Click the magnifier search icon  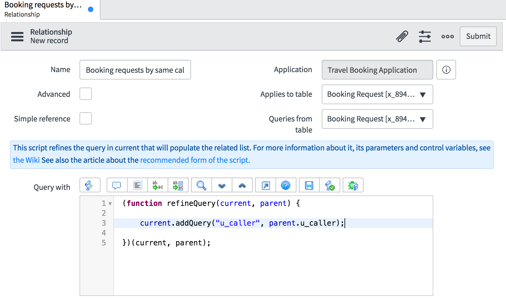[202, 185]
